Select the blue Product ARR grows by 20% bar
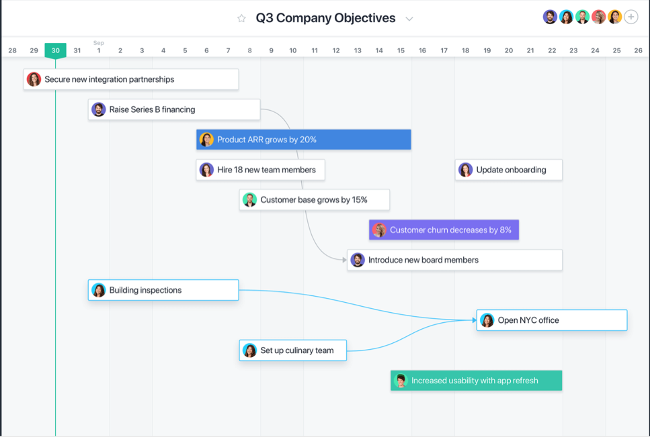 (x=303, y=140)
